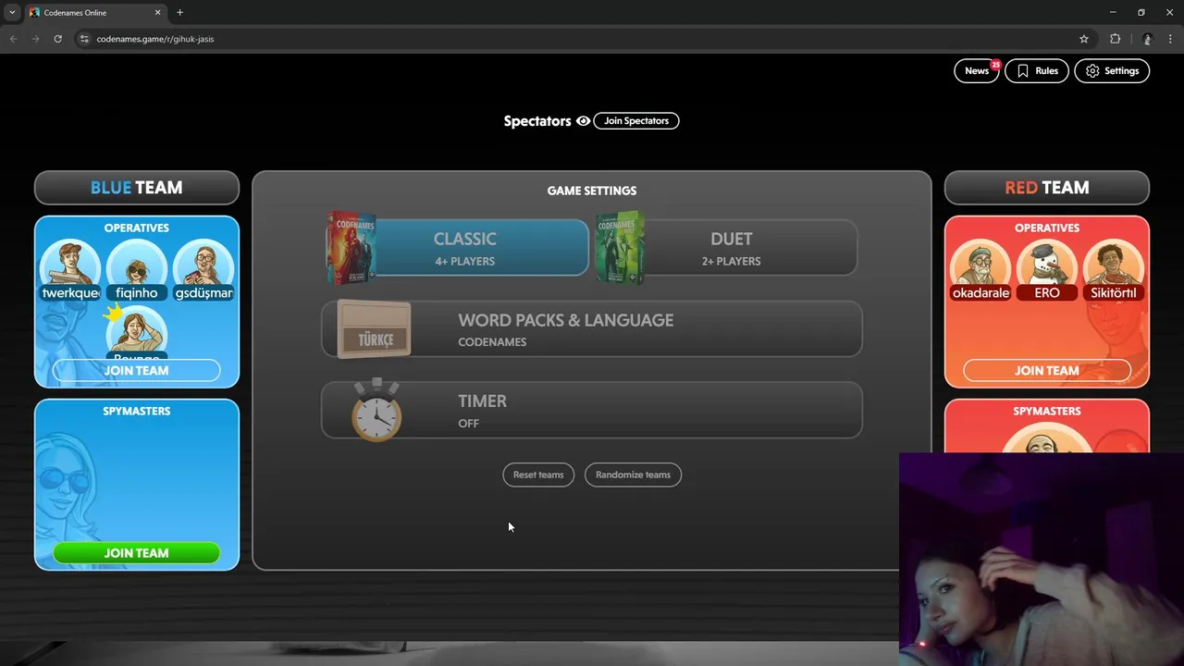1184x666 pixels.
Task: Bookmark this page with the star icon
Action: [x=1084, y=39]
